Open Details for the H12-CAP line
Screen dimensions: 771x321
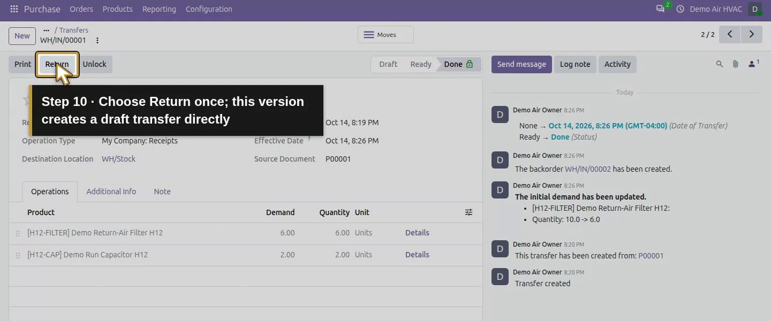click(x=417, y=255)
